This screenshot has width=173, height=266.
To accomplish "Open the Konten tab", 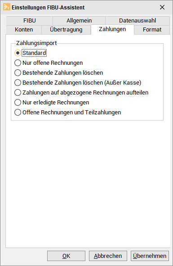I will point(24,30).
